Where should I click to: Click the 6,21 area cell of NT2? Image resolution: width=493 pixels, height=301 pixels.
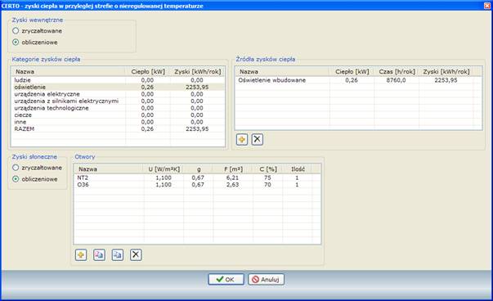click(x=233, y=177)
